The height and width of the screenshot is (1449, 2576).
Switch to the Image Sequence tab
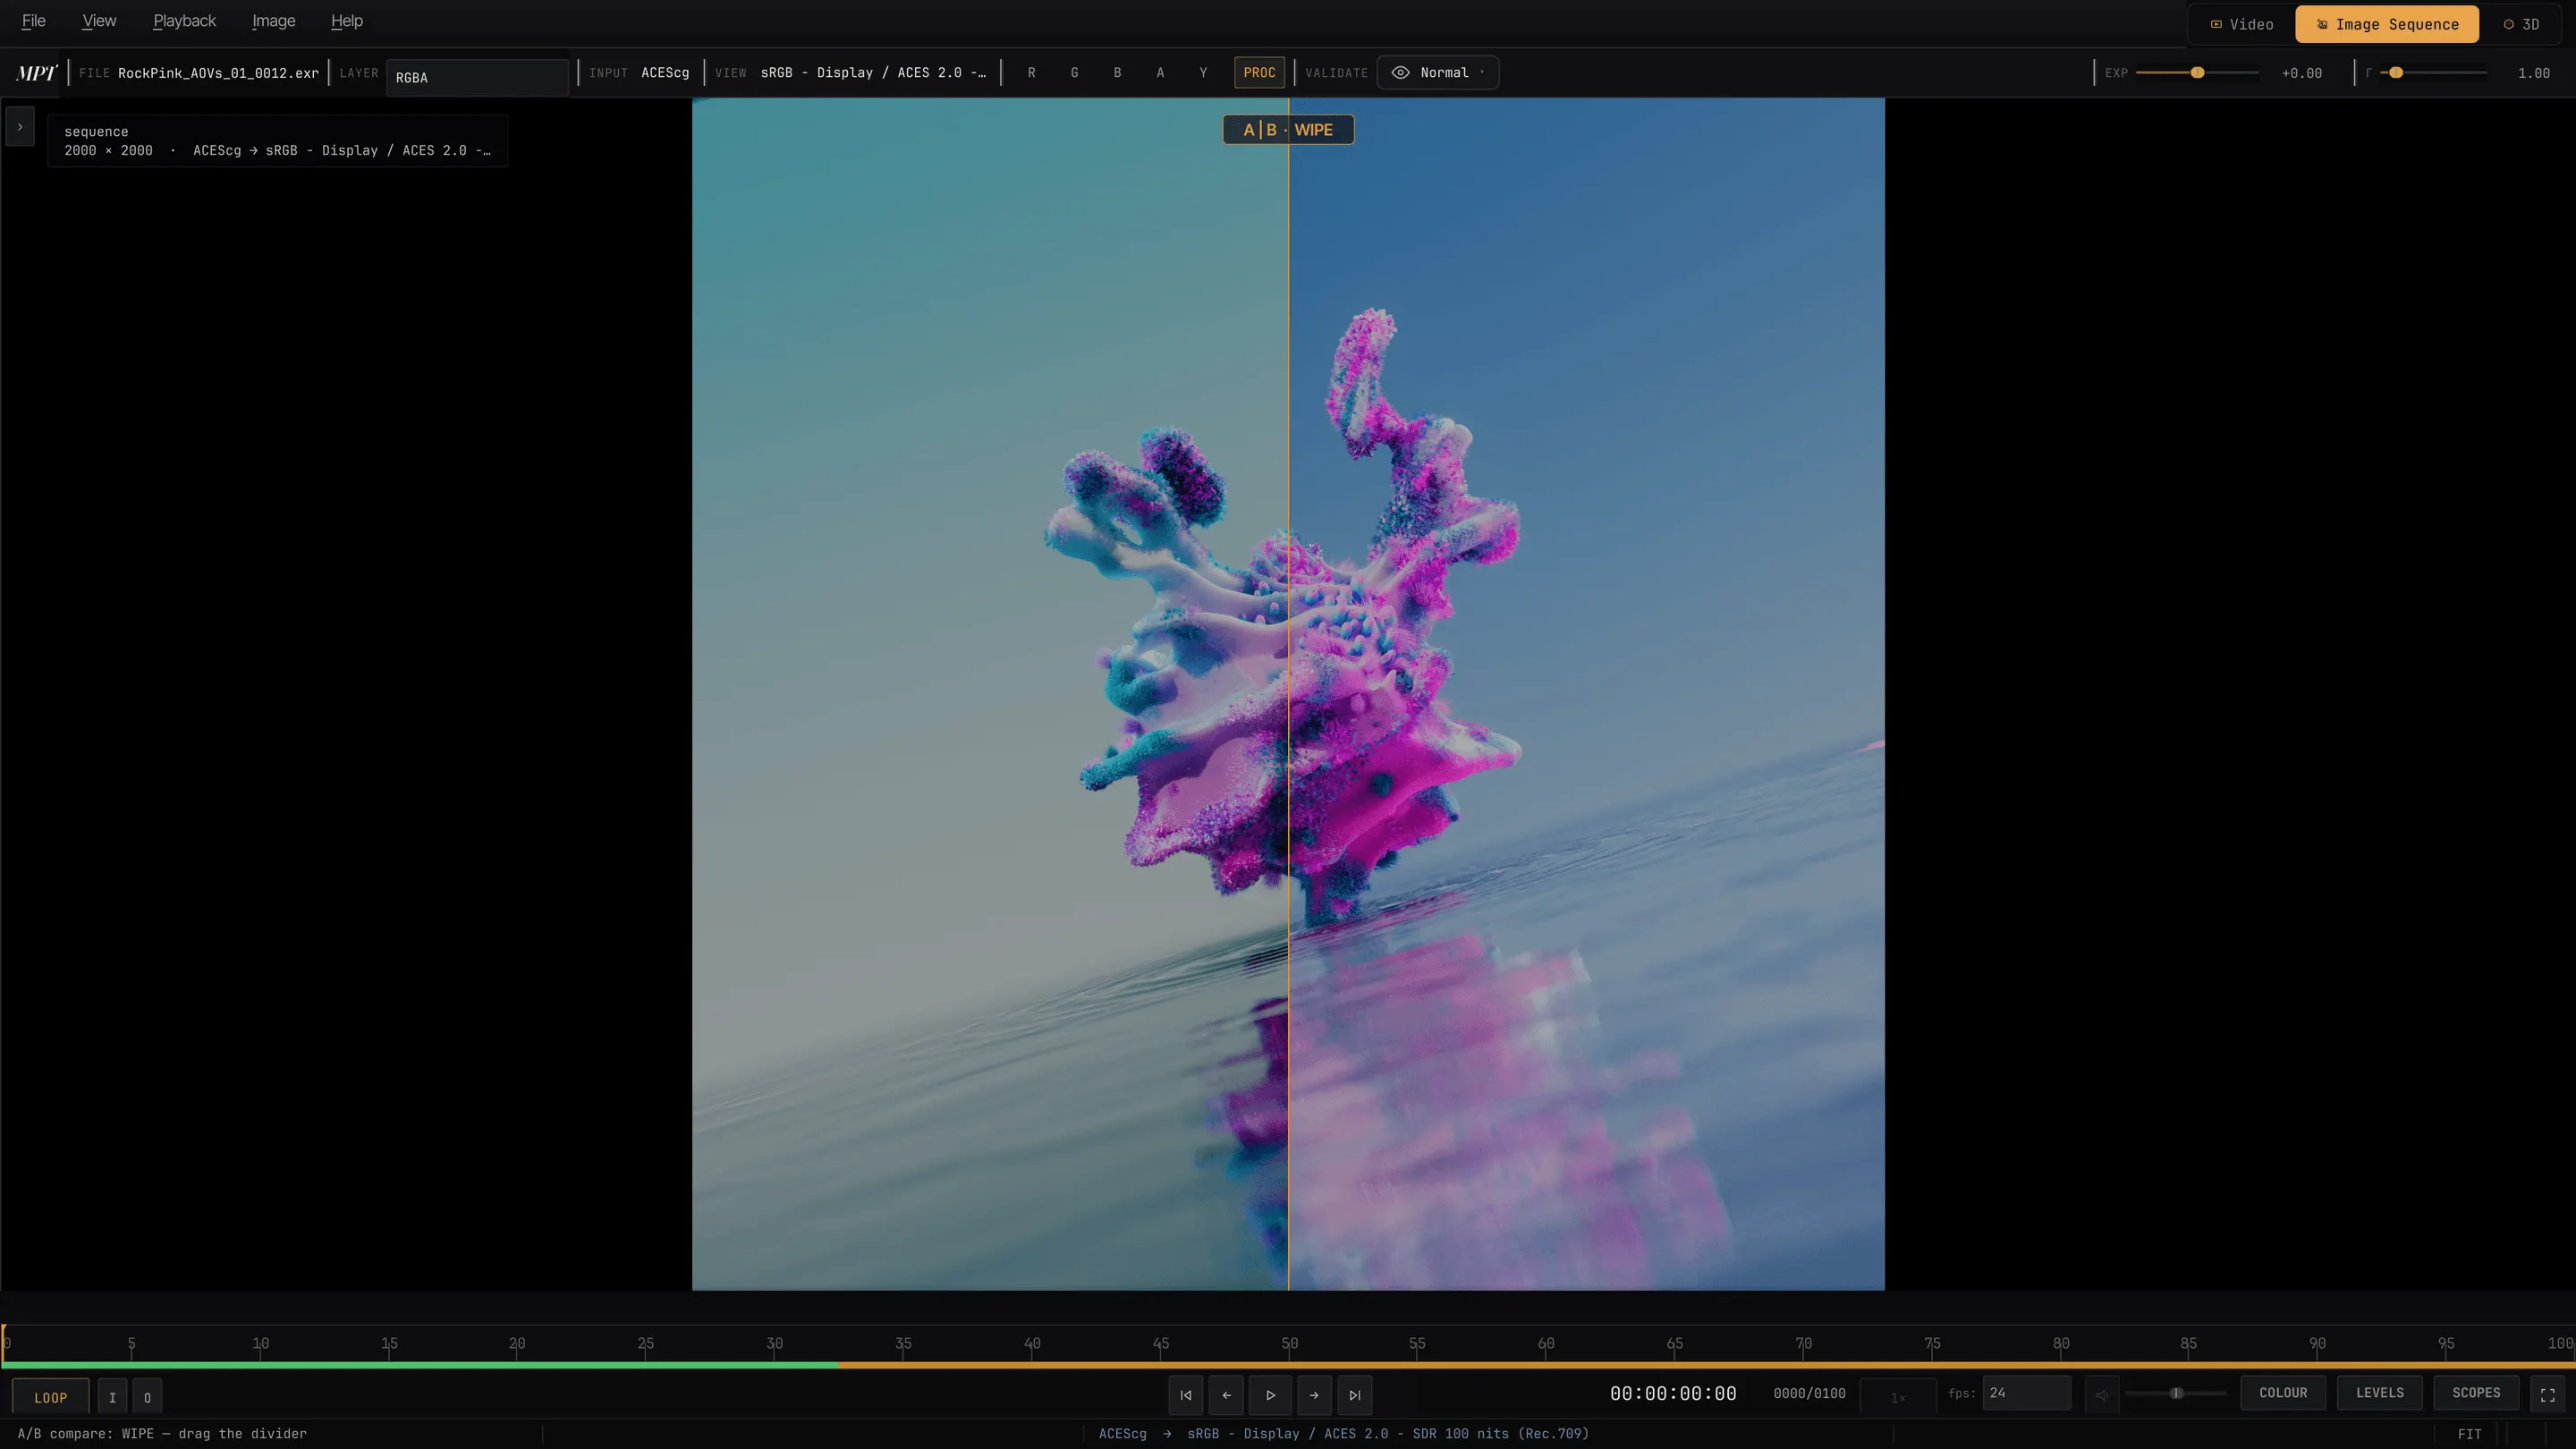[2387, 24]
